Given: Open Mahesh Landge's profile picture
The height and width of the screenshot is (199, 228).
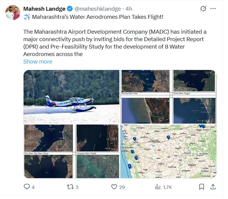Looking at the screenshot, I should (13, 13).
